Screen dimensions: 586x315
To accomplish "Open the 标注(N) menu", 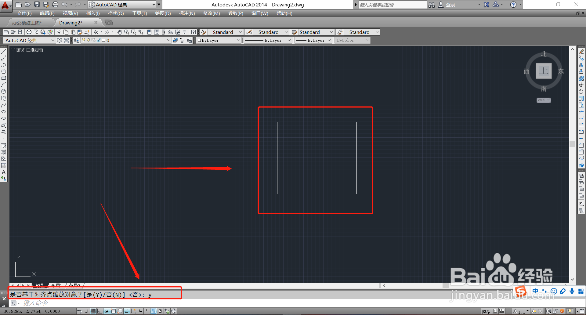I will point(187,13).
